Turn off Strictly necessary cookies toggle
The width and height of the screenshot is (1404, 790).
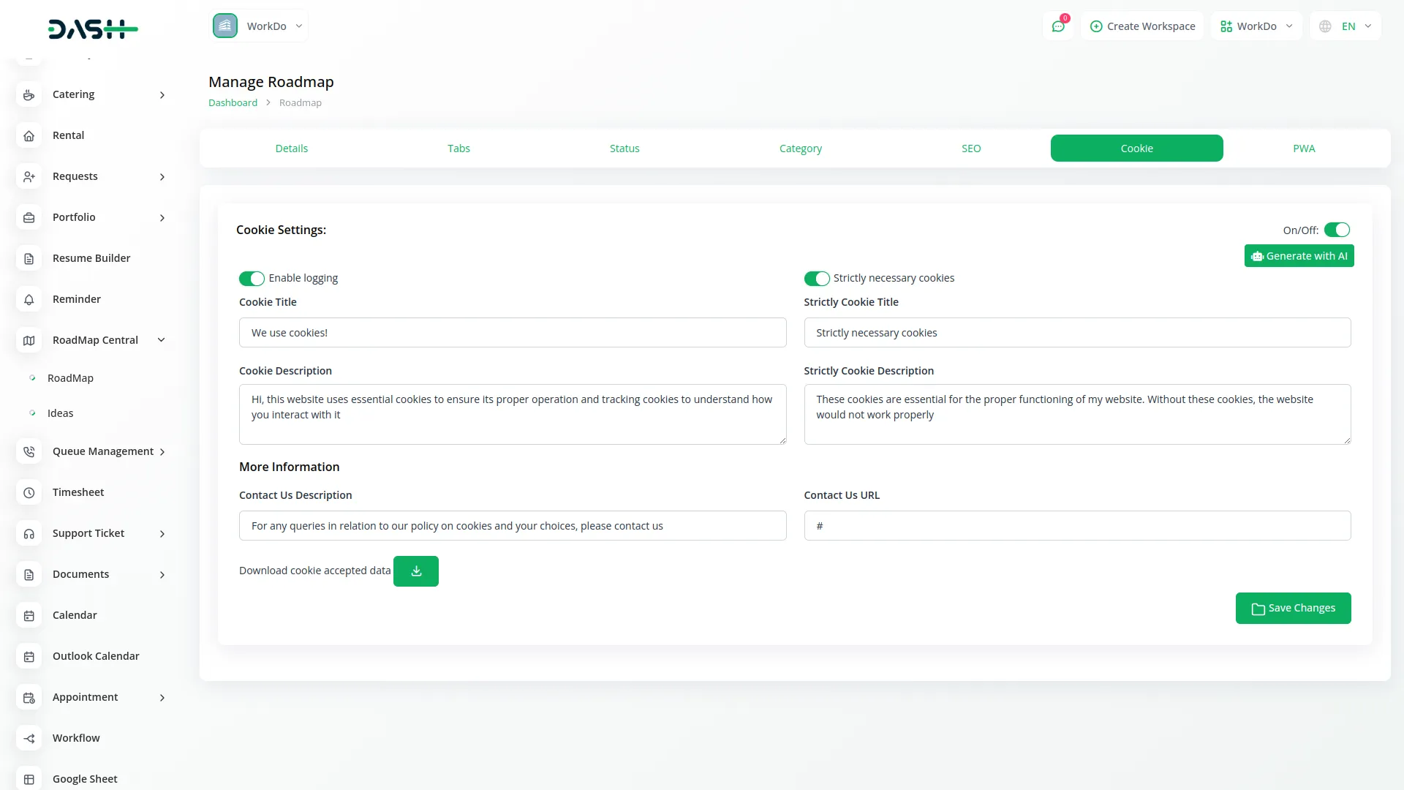click(817, 279)
